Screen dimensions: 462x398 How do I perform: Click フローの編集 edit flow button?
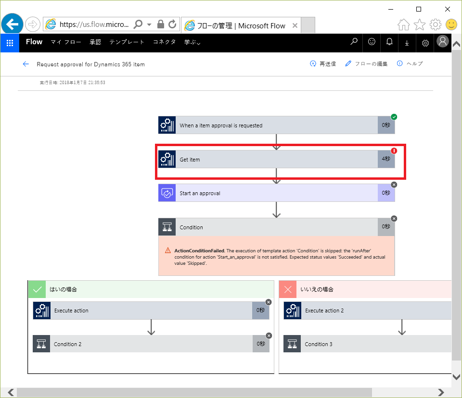[x=366, y=63]
